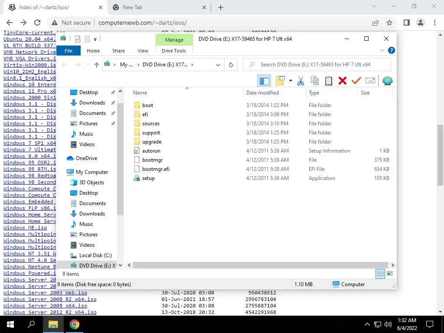Screen dimensions: 444x333
Task: Click the Copy icon in the Explorer toolbar
Action: click(315, 81)
